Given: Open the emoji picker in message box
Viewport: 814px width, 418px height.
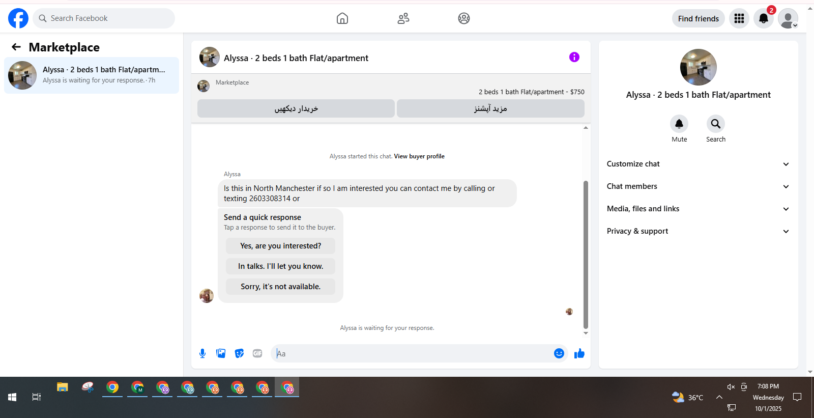Looking at the screenshot, I should 559,353.
